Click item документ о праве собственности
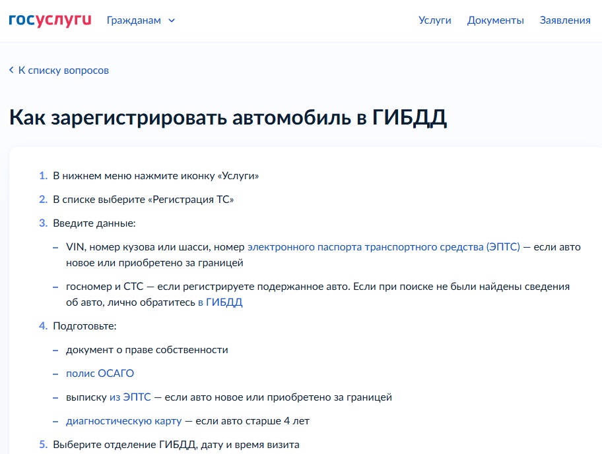The image size is (602, 454). (147, 350)
